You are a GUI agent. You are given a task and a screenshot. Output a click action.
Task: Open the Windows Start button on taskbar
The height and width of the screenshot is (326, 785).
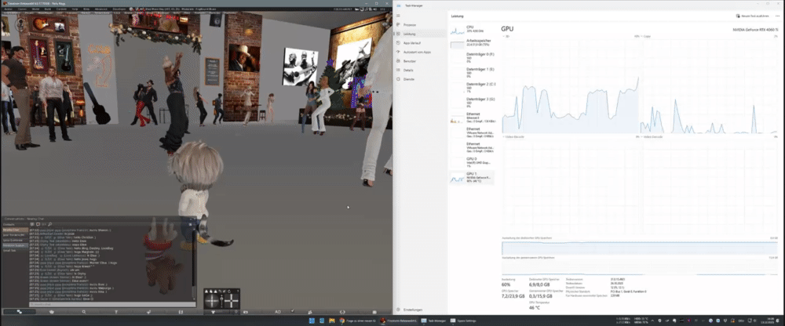pyautogui.click(x=312, y=321)
